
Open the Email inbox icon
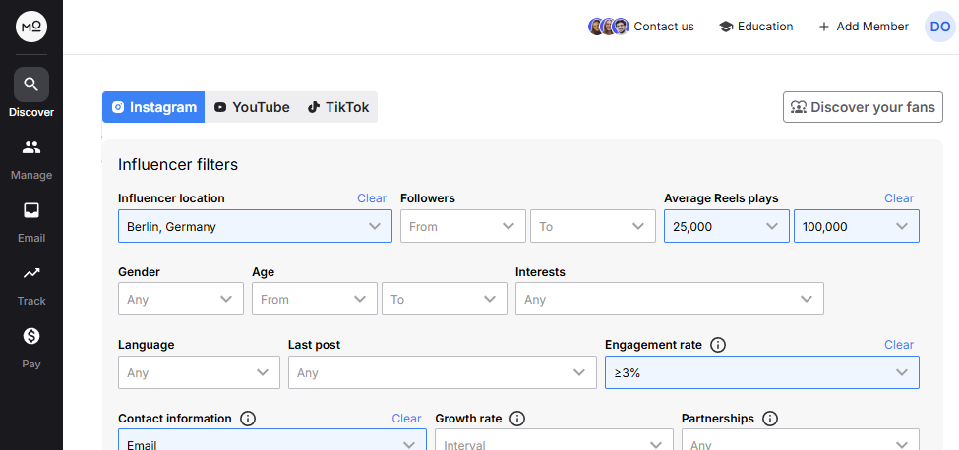[x=31, y=210]
